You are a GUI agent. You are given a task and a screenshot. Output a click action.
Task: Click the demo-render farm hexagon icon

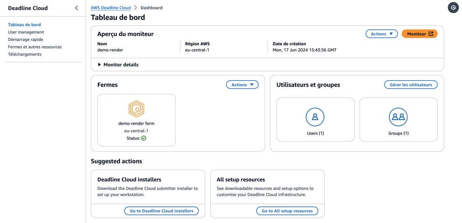(136, 109)
